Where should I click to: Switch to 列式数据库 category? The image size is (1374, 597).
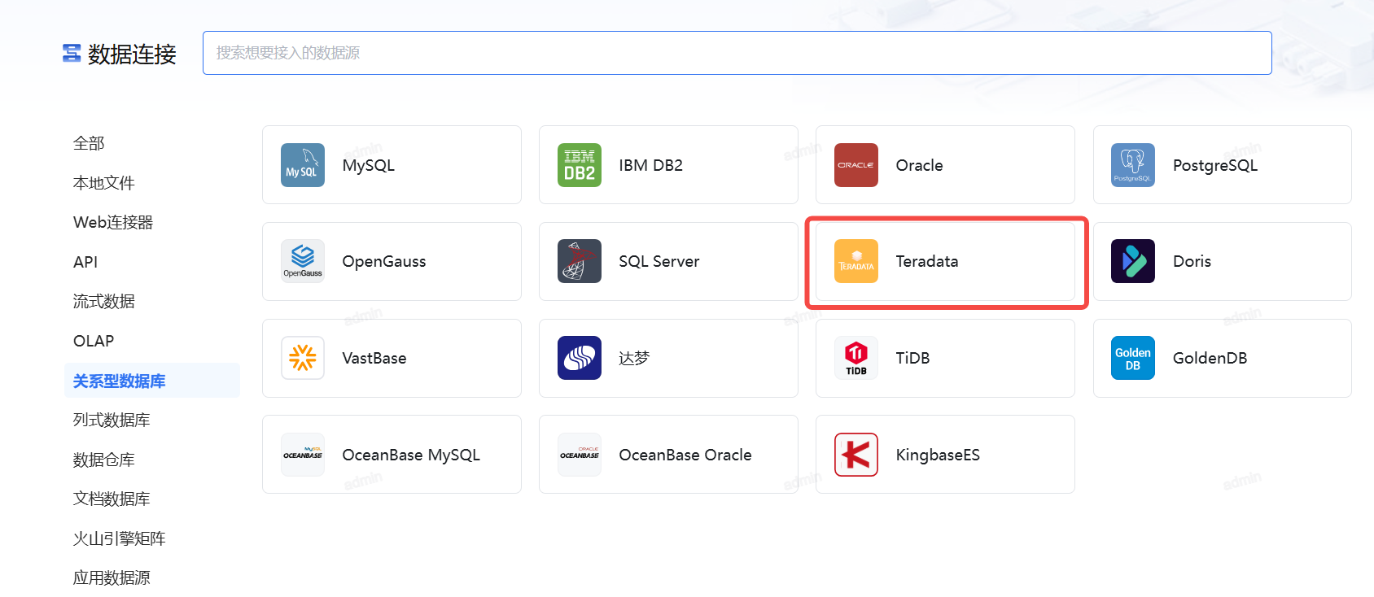tap(112, 420)
